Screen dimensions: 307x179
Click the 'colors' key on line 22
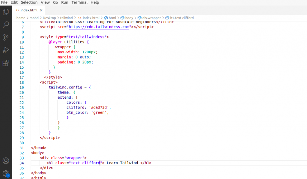click(x=73, y=103)
